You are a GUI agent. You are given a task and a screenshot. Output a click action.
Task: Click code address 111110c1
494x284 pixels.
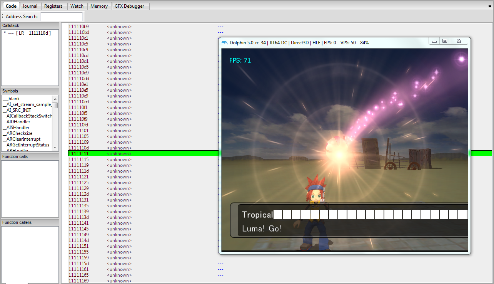point(78,38)
